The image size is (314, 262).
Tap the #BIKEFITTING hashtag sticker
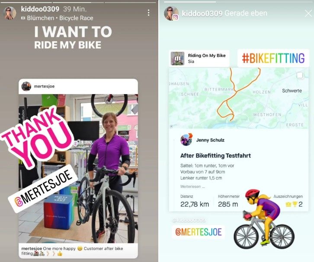[x=273, y=58]
